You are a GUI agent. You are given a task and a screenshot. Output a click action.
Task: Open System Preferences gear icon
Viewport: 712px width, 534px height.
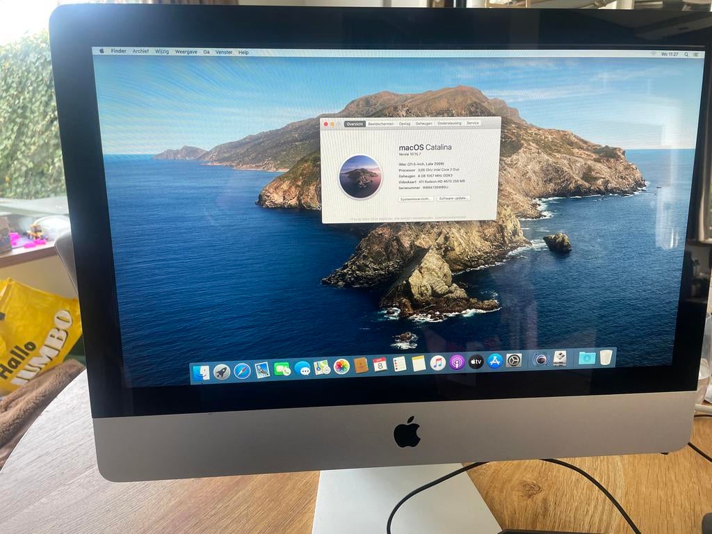(514, 361)
